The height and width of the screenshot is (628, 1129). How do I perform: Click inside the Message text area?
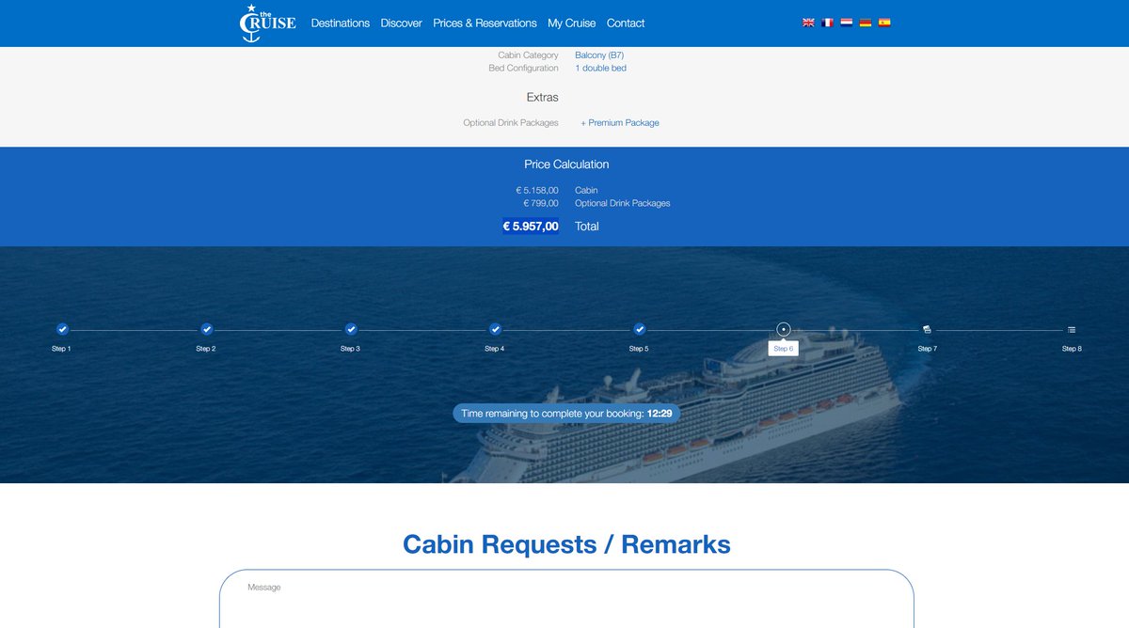click(x=566, y=600)
